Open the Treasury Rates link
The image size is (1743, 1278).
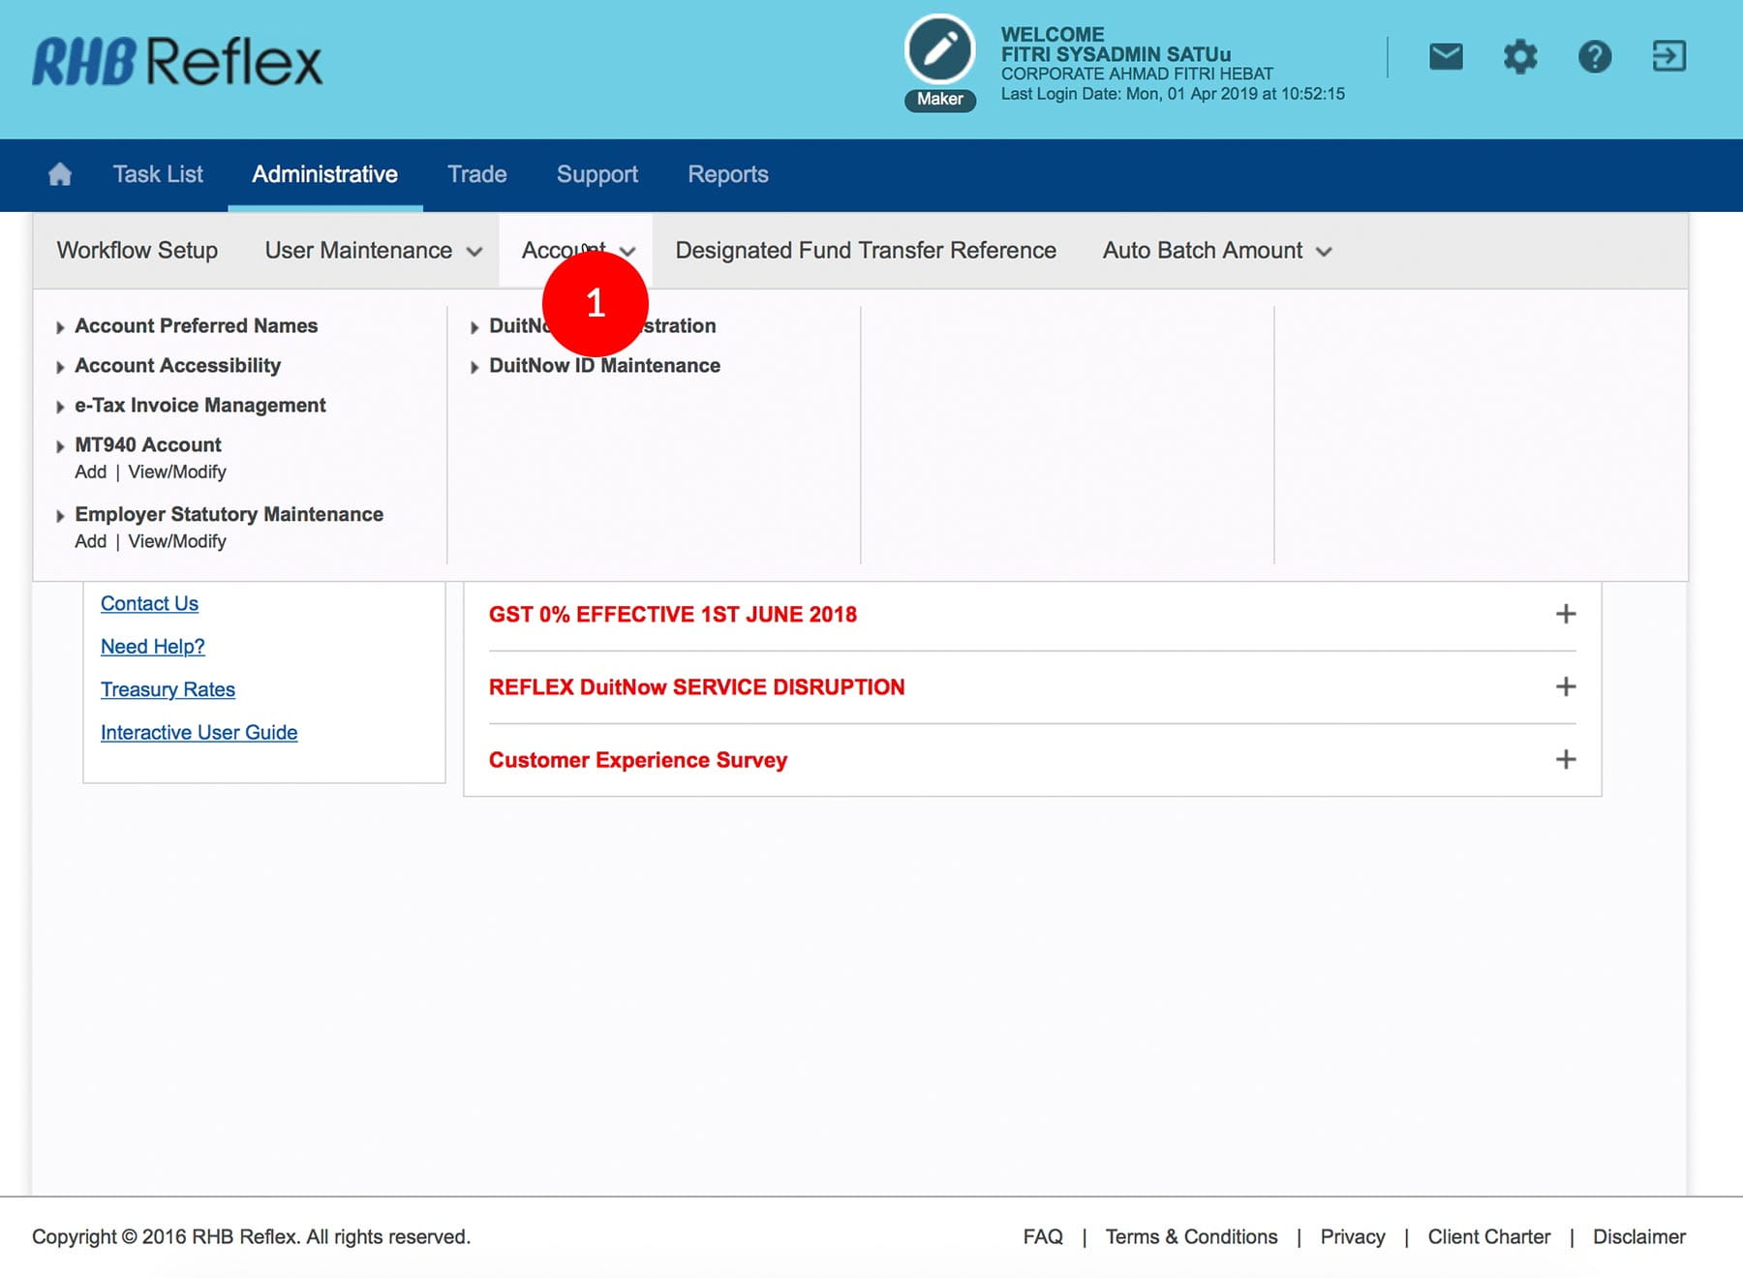coord(168,689)
